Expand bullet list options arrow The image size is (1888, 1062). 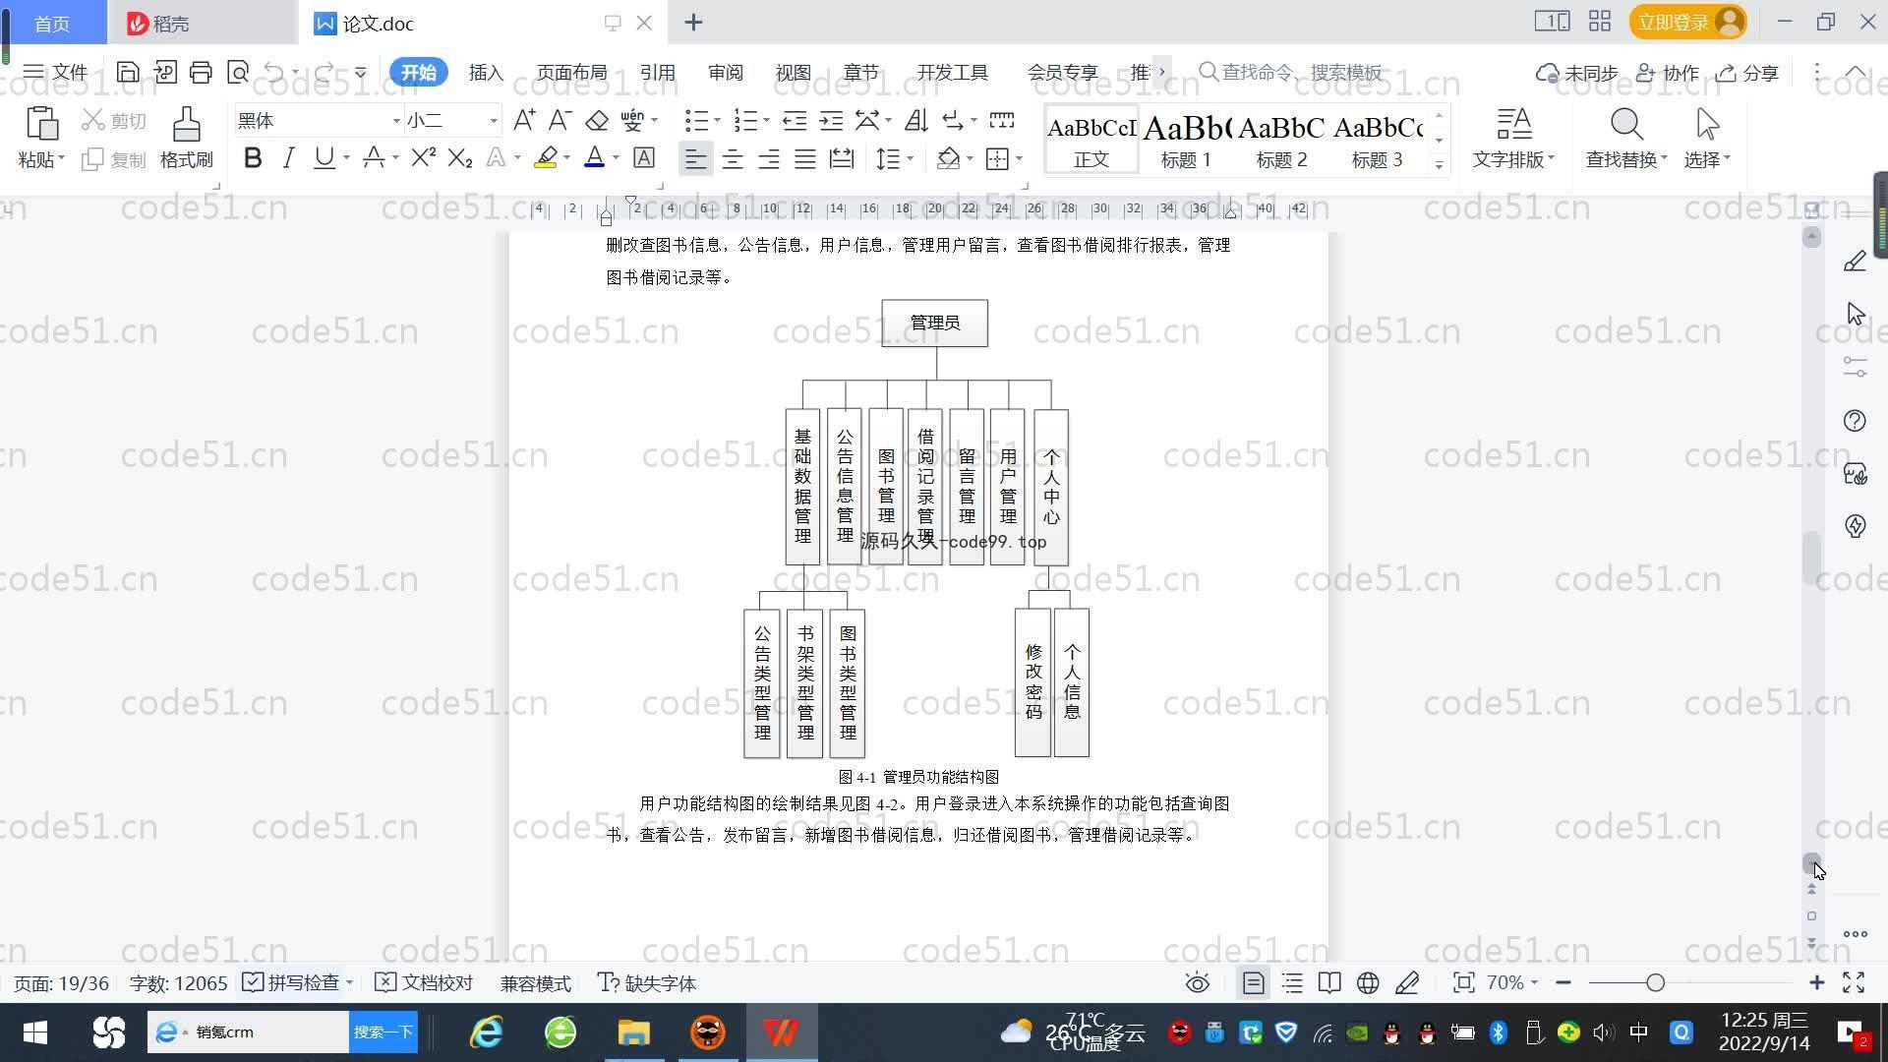point(717,121)
